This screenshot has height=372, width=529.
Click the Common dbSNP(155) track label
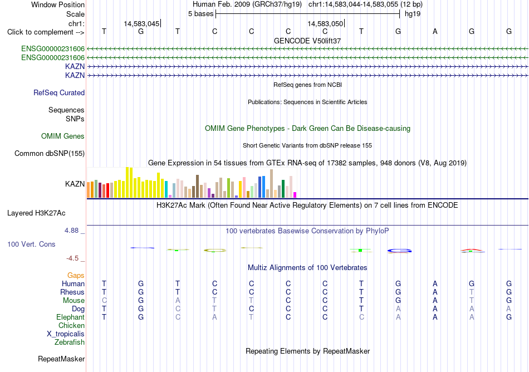point(50,154)
